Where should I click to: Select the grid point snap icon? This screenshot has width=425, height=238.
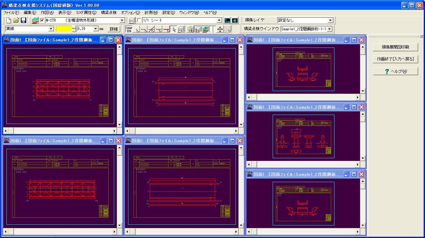[136, 29]
